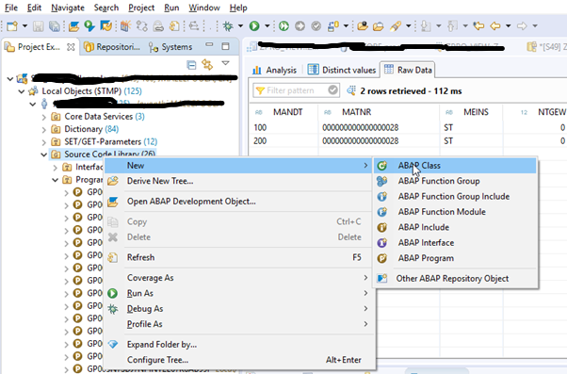567x374 pixels.
Task: Open Profile As submenu
Action: pos(239,324)
